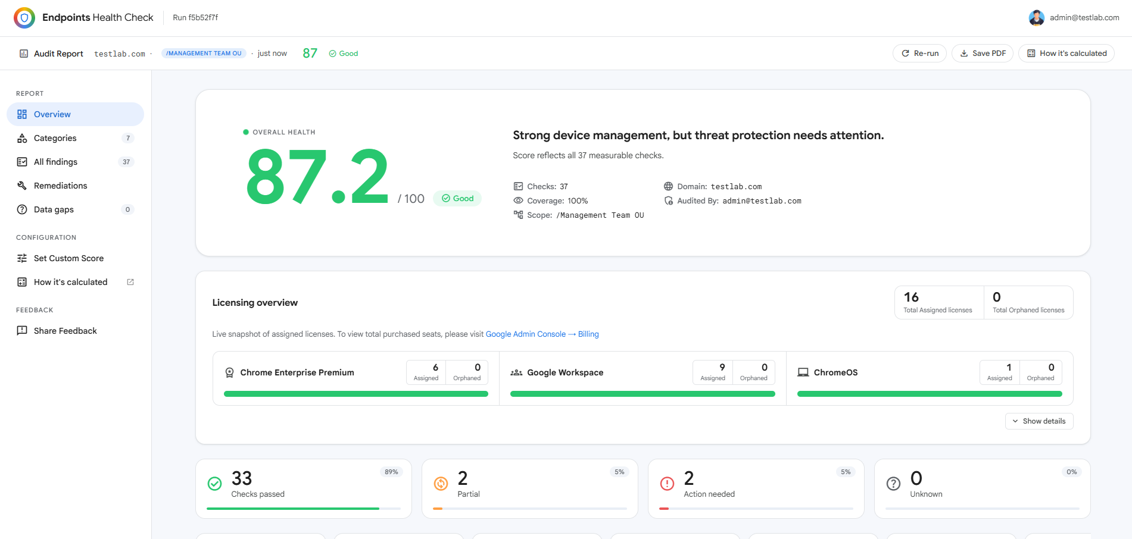Click the Categories shapes icon
1132x539 pixels.
pos(22,138)
